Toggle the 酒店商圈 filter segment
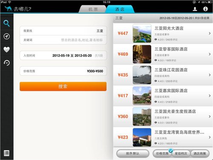This screenshot has width=213, height=160. click(200, 154)
